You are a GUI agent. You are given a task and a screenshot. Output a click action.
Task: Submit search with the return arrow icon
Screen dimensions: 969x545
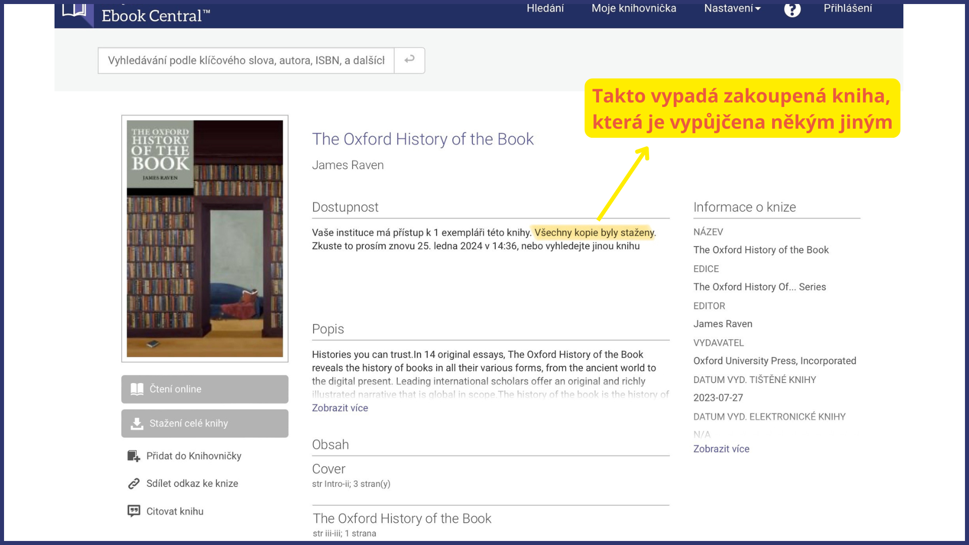(x=409, y=60)
